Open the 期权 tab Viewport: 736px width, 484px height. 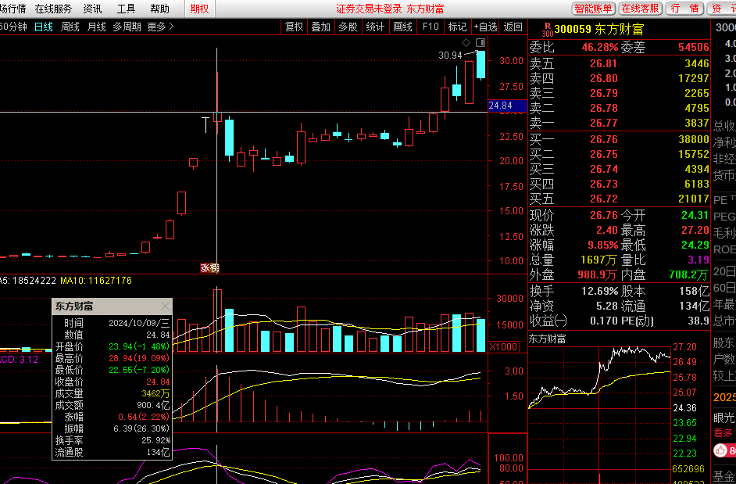pyautogui.click(x=199, y=9)
